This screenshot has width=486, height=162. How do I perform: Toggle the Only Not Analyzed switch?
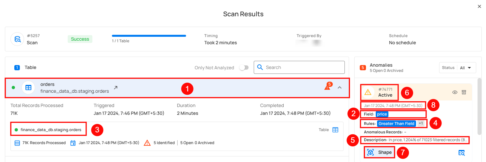click(x=244, y=68)
